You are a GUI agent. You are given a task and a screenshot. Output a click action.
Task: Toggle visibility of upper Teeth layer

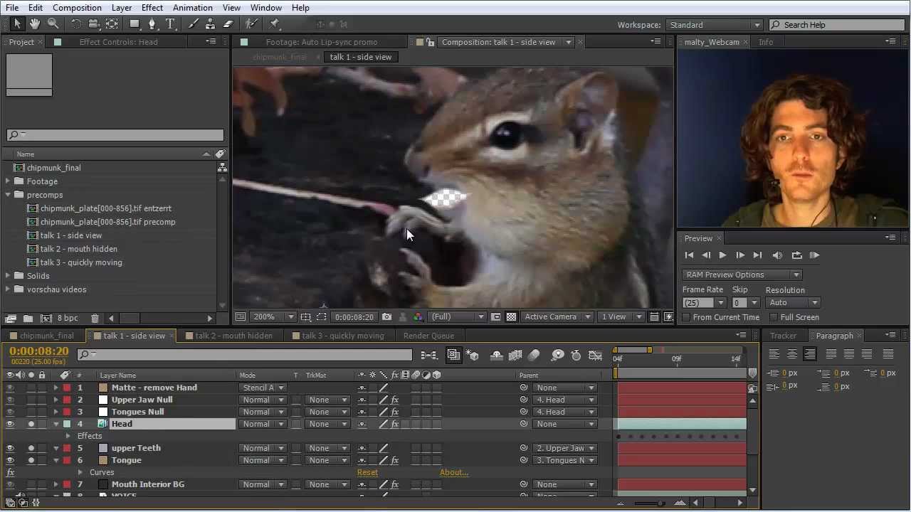point(10,448)
